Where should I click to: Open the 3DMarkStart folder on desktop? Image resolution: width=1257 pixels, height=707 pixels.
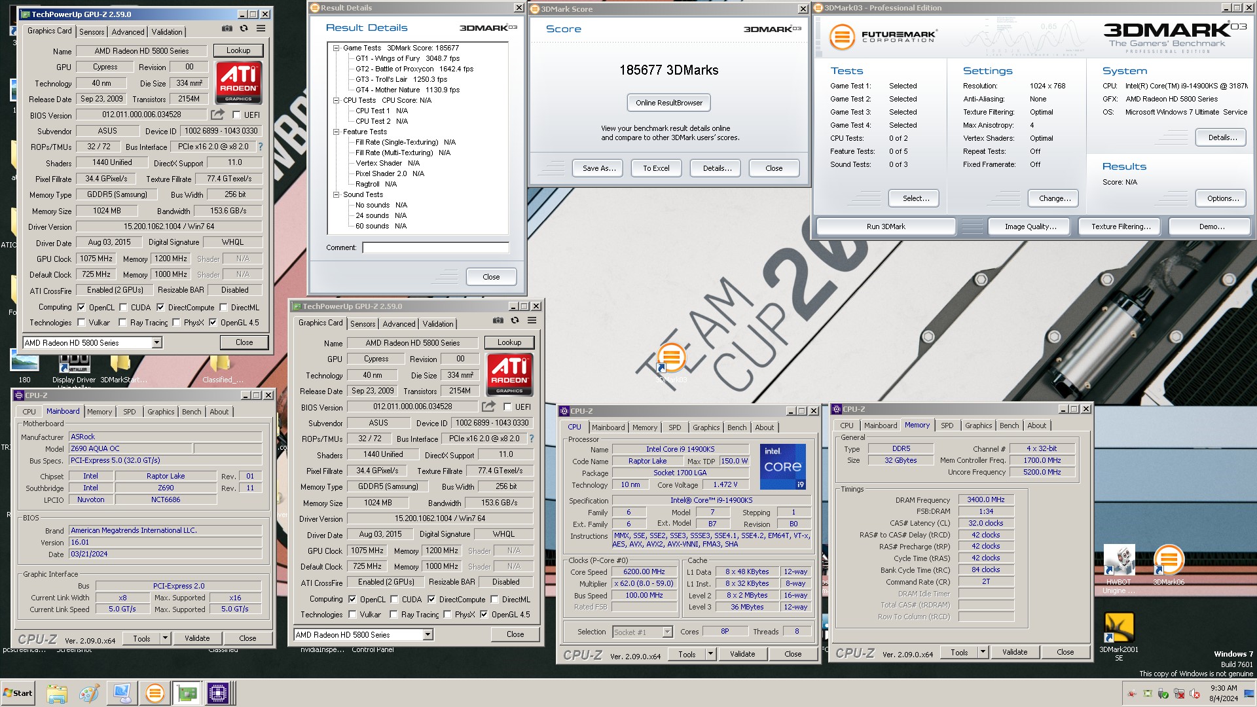click(123, 369)
